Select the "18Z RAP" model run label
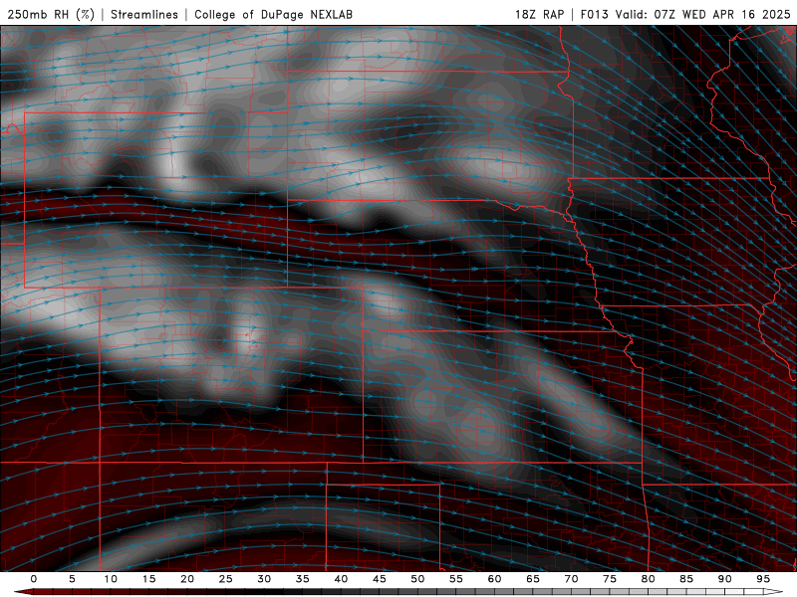The height and width of the screenshot is (597, 797). pyautogui.click(x=539, y=14)
